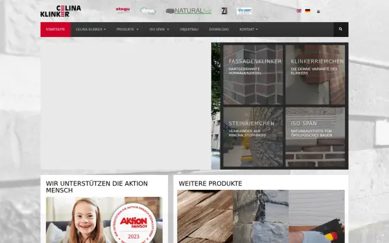Switch language to English via UK flag
Image resolution: width=389 pixels, height=243 pixels.
(299, 11)
